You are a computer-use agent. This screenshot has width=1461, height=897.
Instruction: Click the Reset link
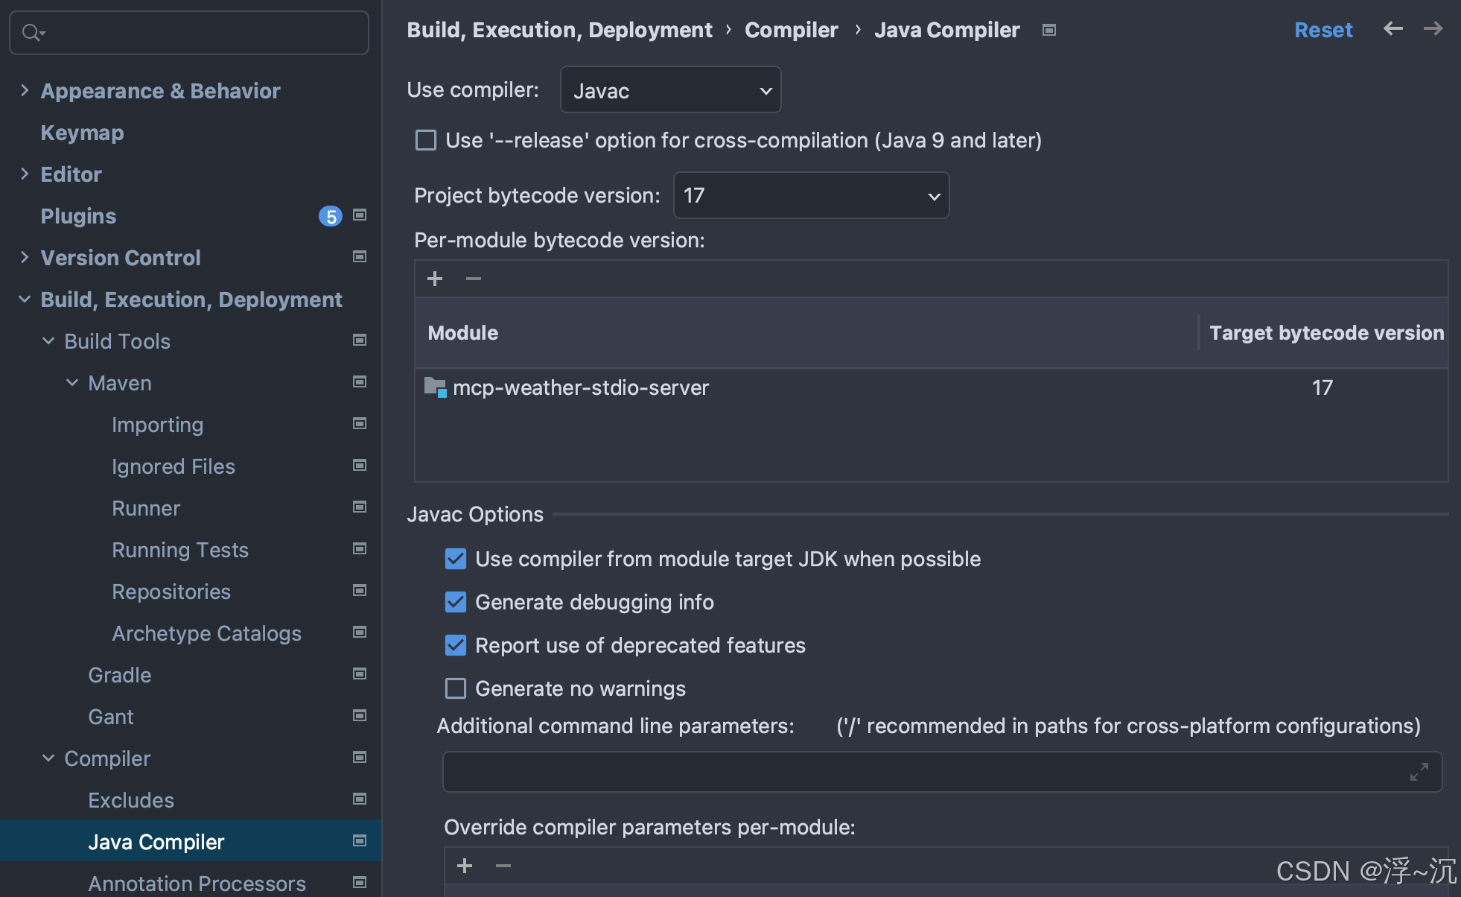(x=1322, y=30)
